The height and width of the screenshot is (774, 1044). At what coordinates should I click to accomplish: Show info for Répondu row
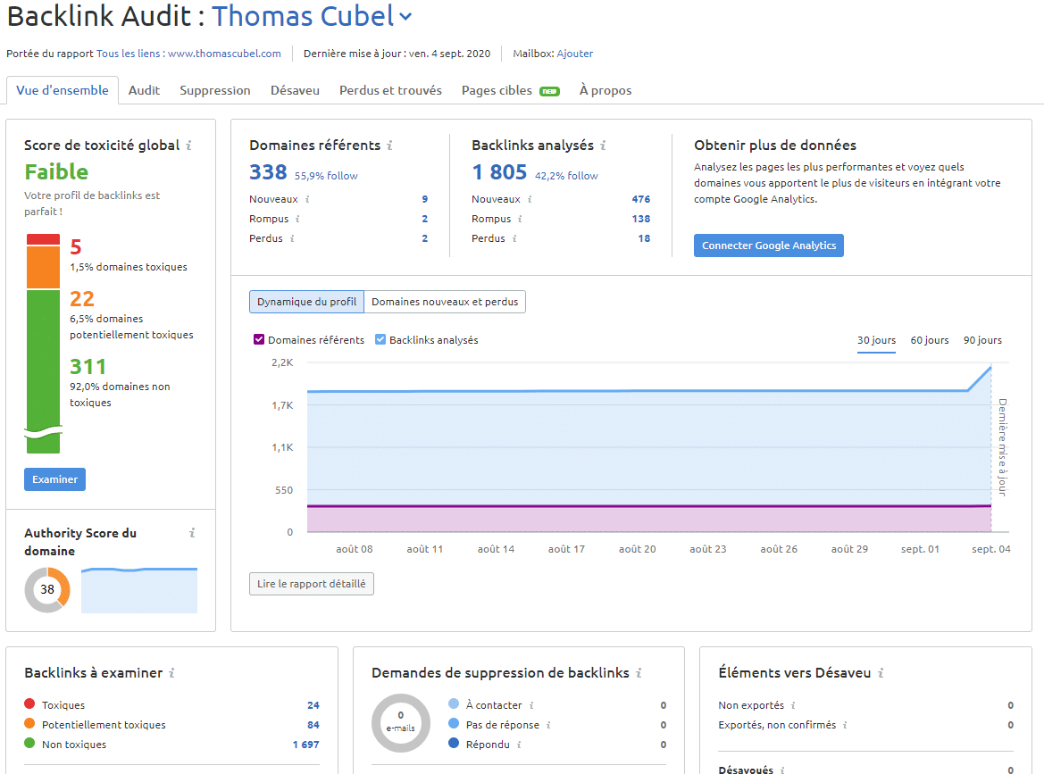(x=519, y=745)
